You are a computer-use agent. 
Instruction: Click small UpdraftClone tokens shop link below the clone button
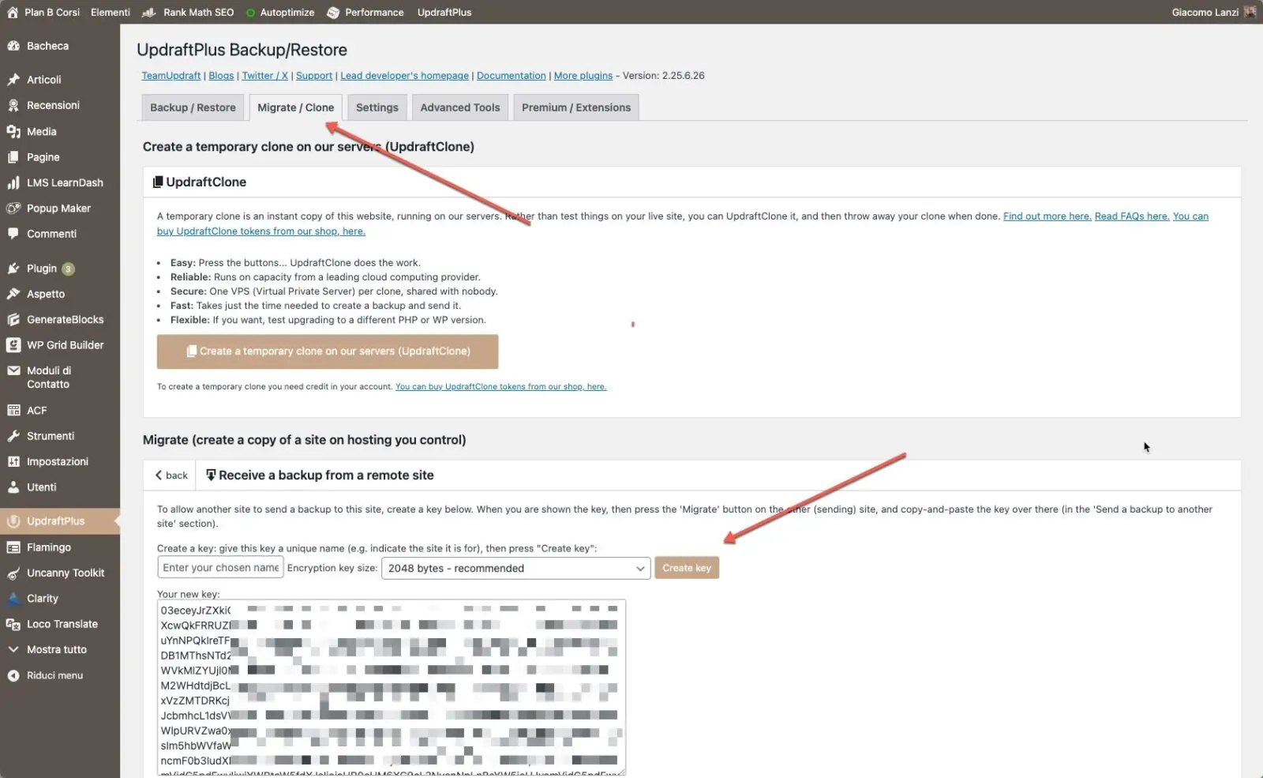click(x=501, y=387)
